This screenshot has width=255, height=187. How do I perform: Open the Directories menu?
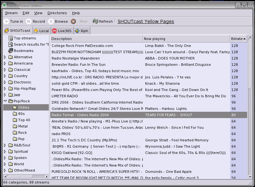(57, 13)
